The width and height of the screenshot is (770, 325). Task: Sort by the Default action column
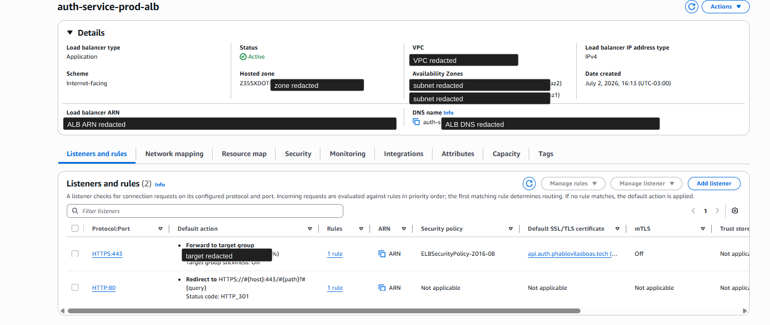pyautogui.click(x=310, y=229)
